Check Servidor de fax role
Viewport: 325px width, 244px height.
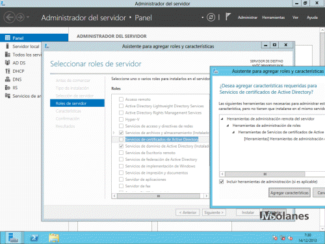pyautogui.click(x=121, y=186)
